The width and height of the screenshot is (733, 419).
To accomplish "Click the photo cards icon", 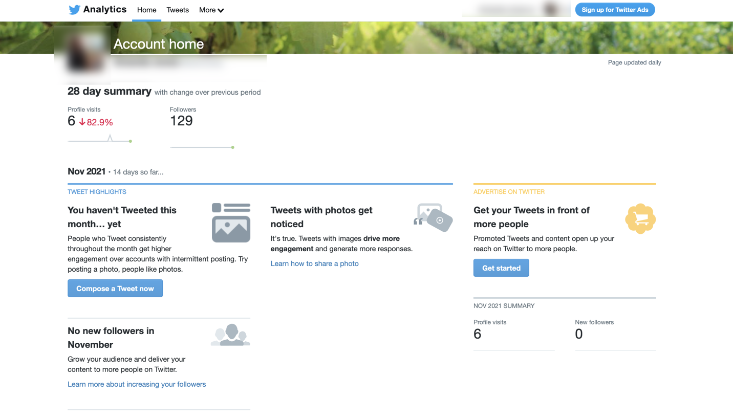I will click(433, 217).
